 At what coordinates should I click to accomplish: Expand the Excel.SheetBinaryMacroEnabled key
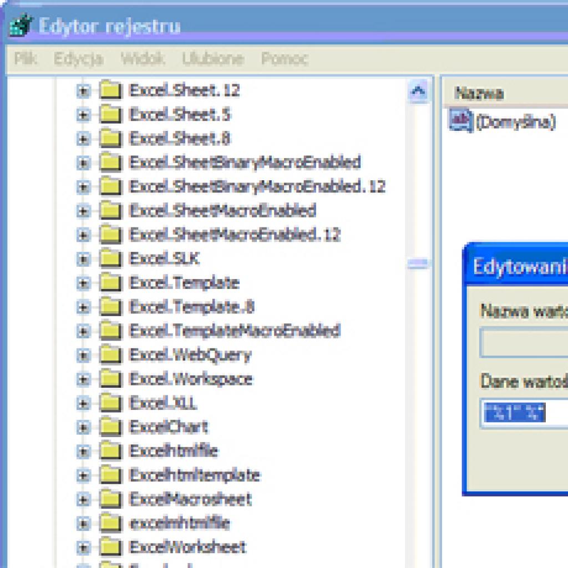[x=83, y=163]
